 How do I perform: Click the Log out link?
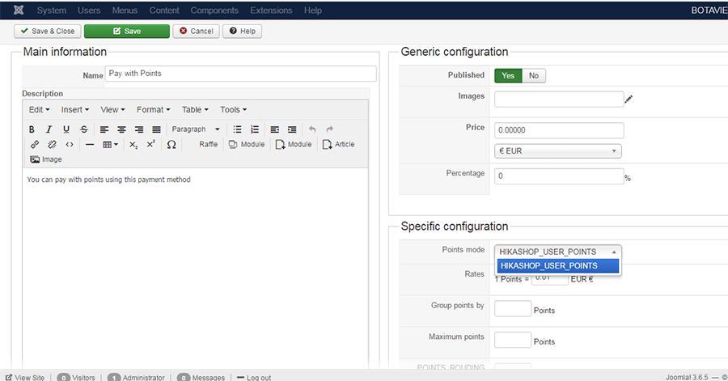tap(254, 378)
